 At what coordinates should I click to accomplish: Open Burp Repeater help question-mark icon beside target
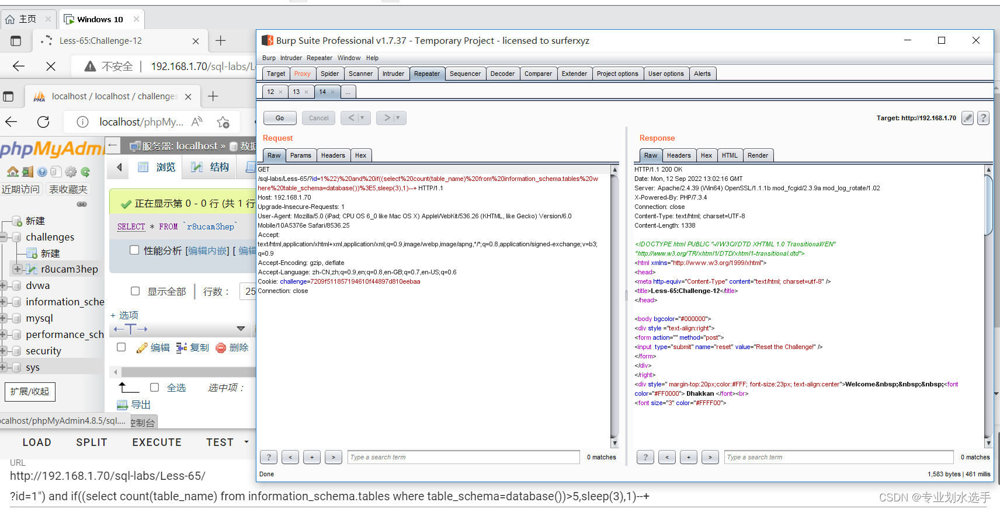click(984, 118)
